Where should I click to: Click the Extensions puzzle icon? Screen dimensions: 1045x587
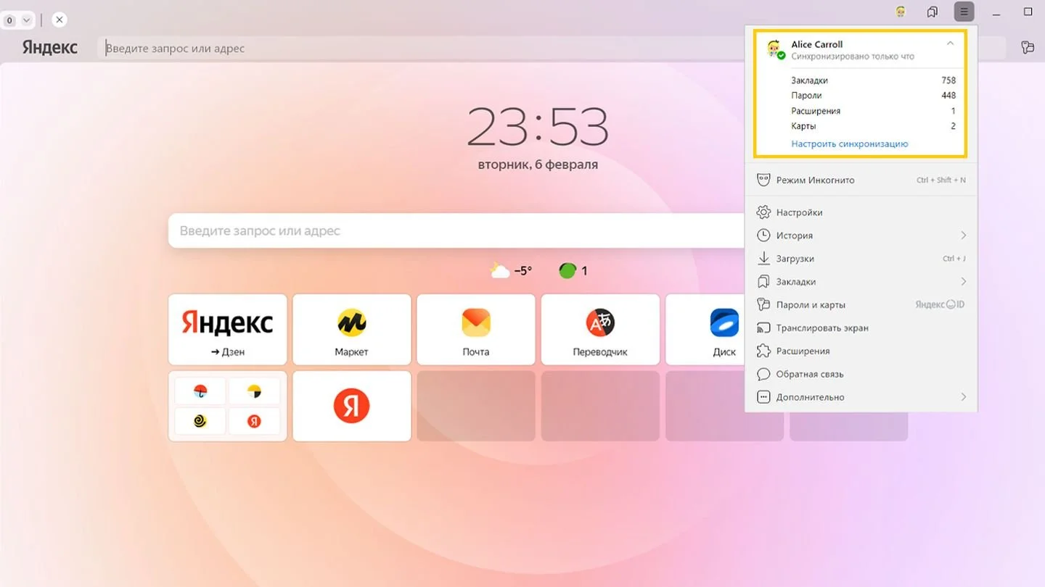763,351
